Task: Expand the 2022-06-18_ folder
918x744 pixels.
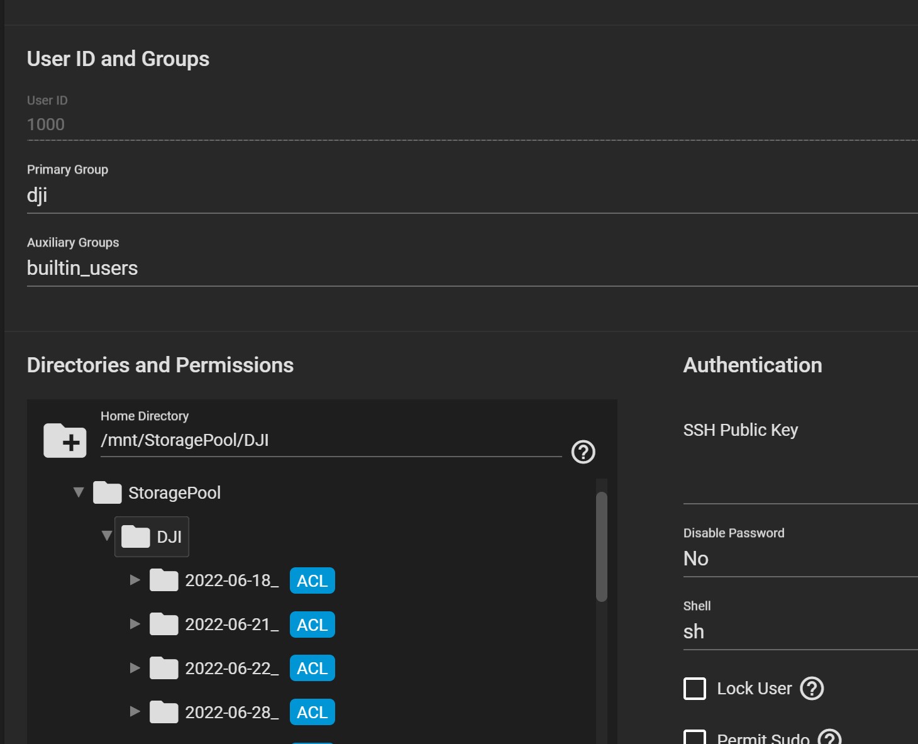Action: pyautogui.click(x=135, y=580)
